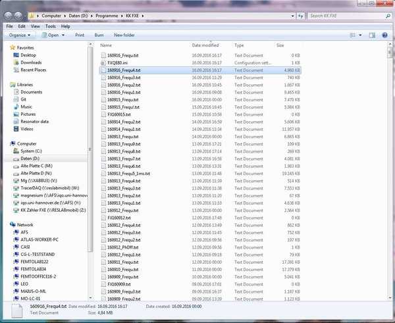
Task: Click the Computer breadcrumb segment
Action: click(x=51, y=16)
